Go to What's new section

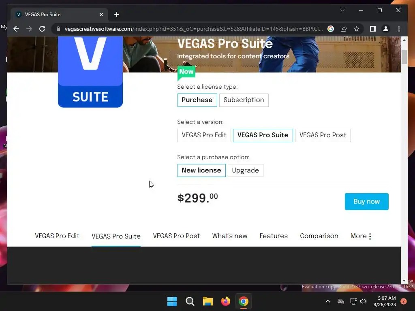click(x=230, y=236)
